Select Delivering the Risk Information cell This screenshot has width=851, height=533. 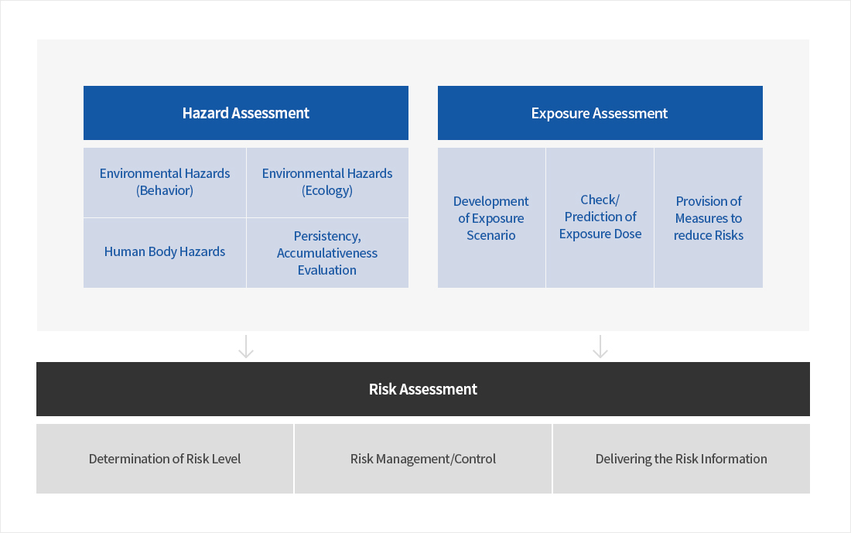point(681,459)
